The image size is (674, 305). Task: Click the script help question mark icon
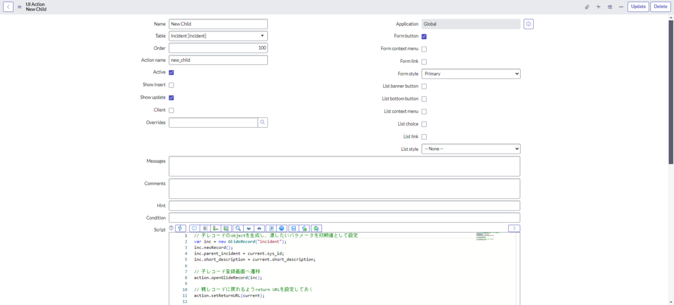coord(171,228)
